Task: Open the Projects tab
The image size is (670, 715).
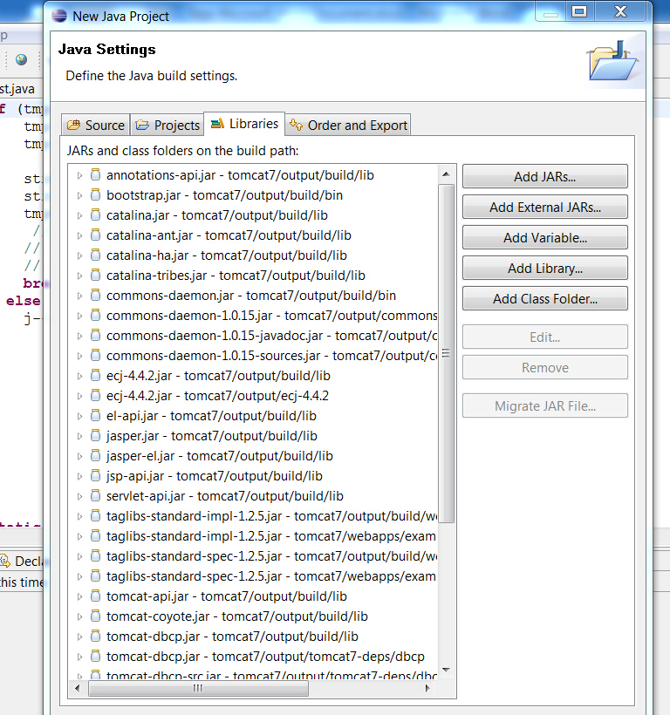Action: point(167,126)
